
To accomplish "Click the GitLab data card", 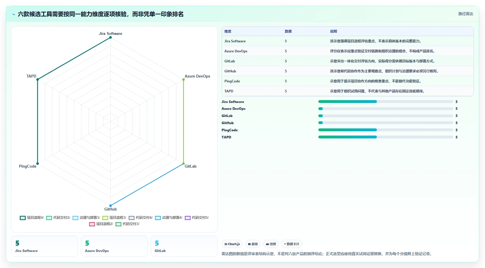I will pyautogui.click(x=184, y=246).
